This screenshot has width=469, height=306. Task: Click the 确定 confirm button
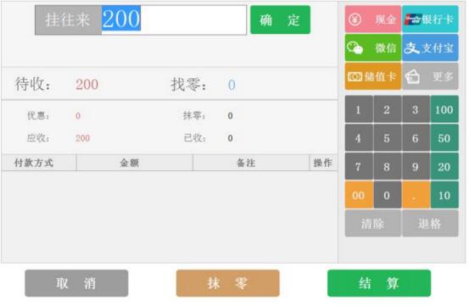280,19
